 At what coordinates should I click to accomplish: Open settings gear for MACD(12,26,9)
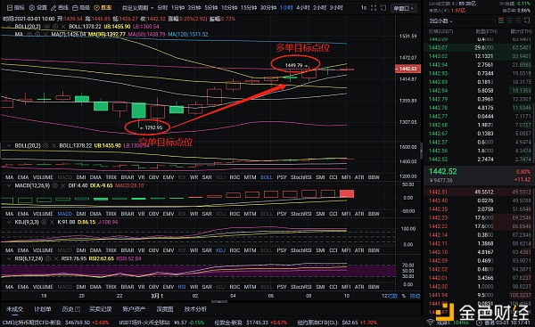[55, 186]
